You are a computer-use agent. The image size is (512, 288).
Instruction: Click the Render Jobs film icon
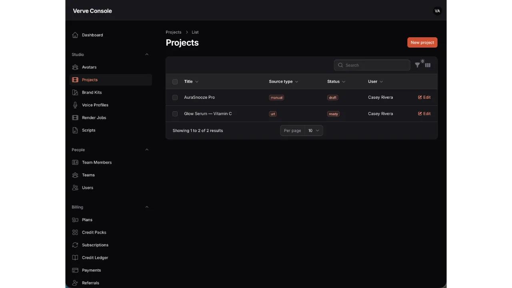(x=75, y=118)
